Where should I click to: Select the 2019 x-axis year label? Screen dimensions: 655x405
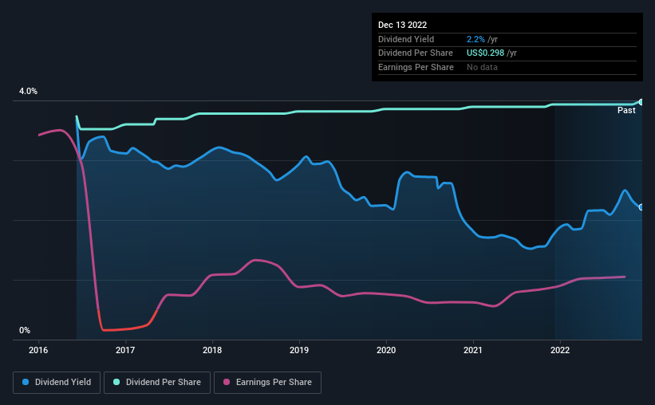299,350
